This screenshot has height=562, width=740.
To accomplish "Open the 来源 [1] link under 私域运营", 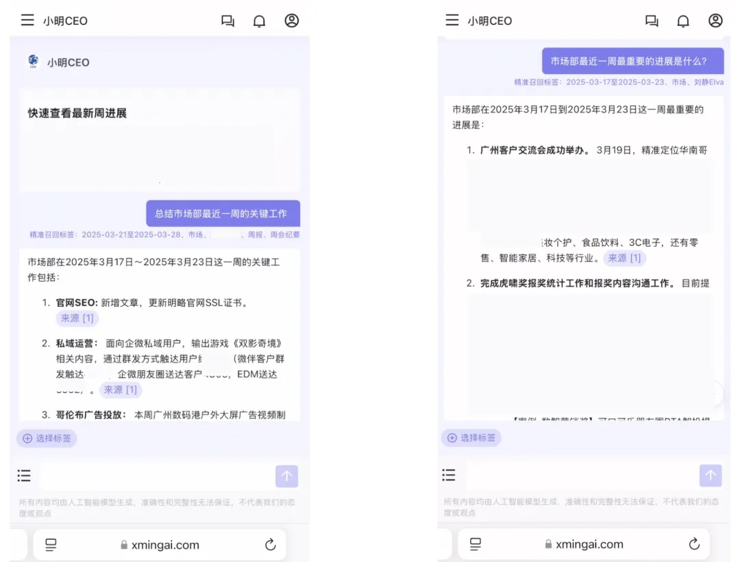I will (121, 390).
